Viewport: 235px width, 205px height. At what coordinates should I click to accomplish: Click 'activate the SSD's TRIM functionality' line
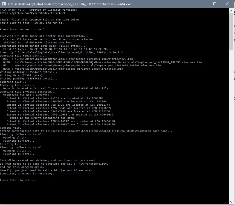tap(54, 164)
